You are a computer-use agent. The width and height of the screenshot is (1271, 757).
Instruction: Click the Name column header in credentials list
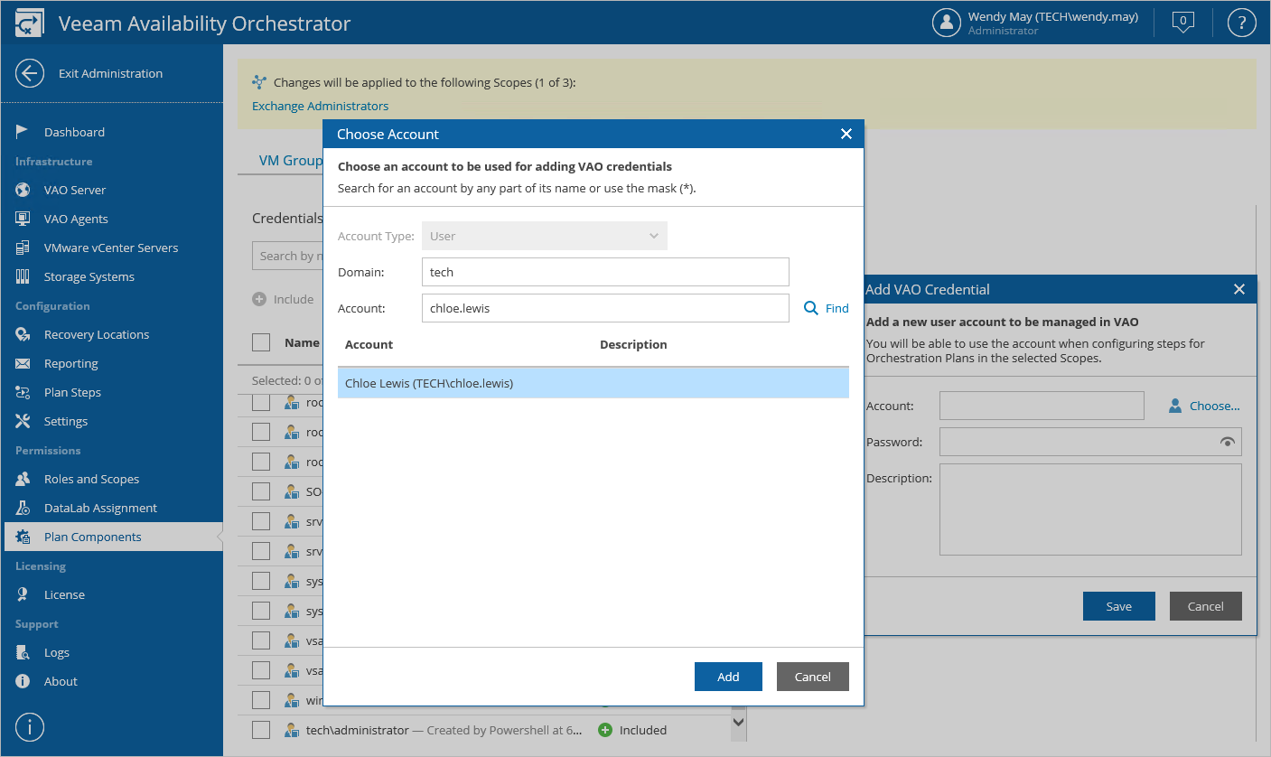302,342
